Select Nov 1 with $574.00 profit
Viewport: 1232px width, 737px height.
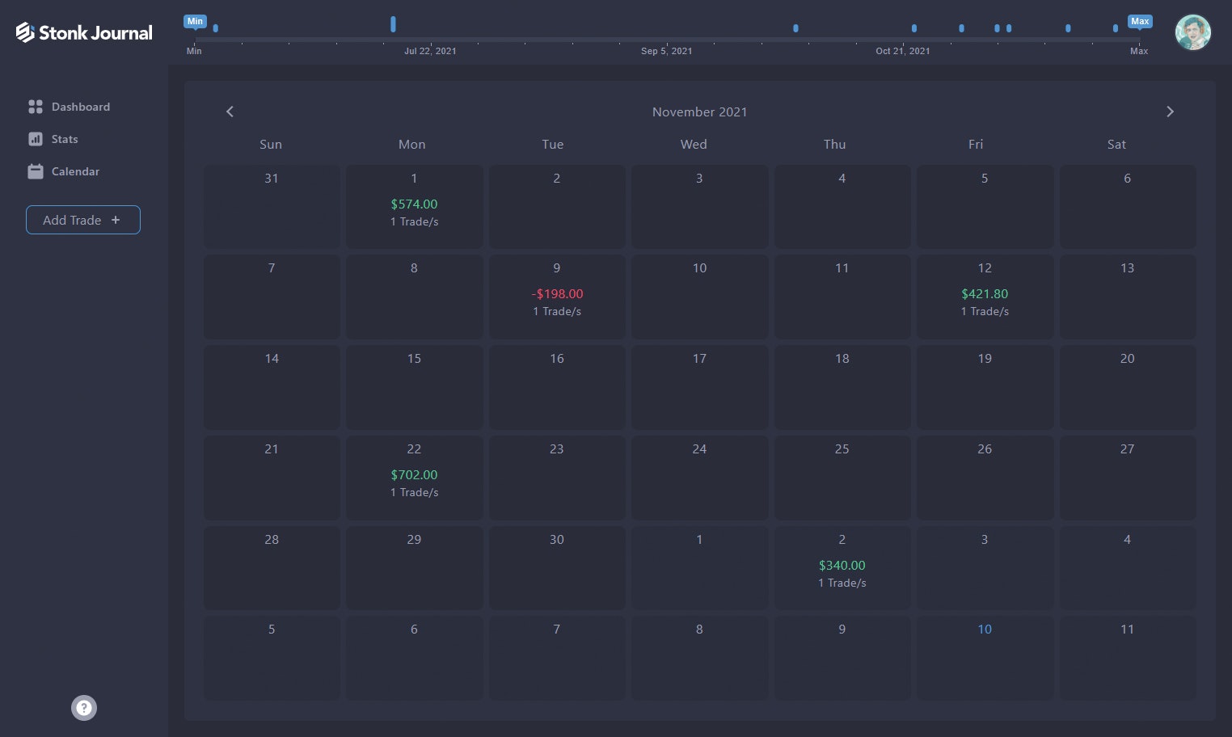coord(414,207)
